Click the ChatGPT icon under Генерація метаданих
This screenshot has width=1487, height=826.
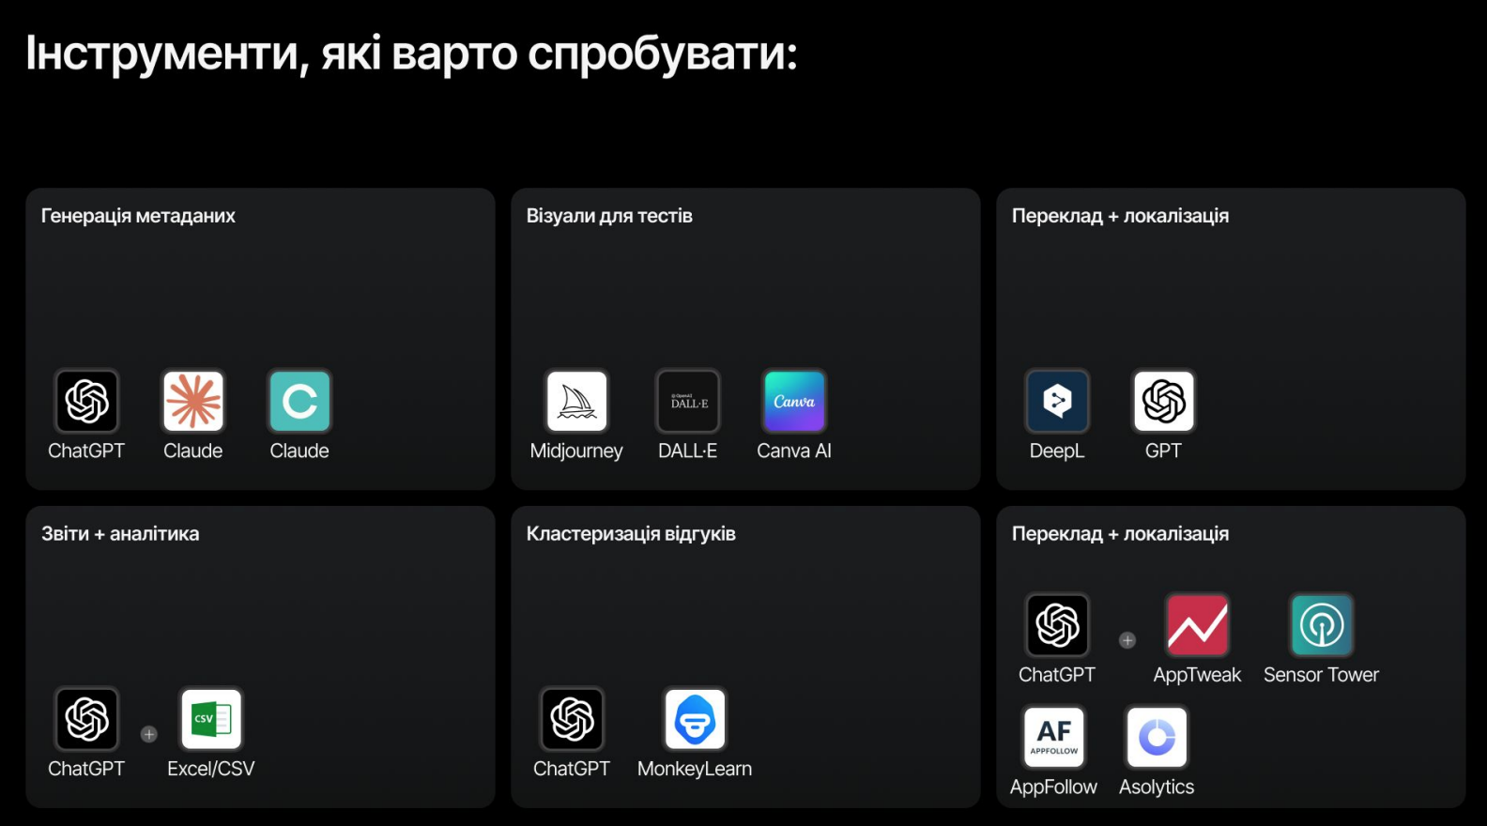86,401
